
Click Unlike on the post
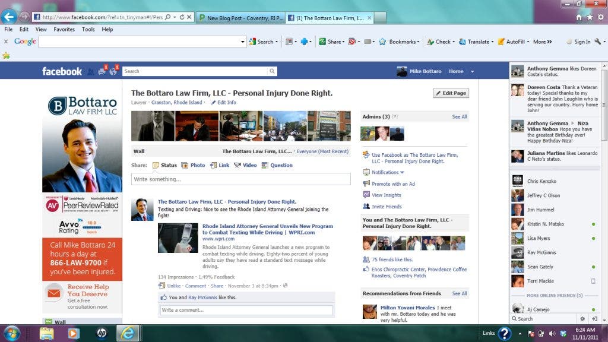[x=174, y=286]
